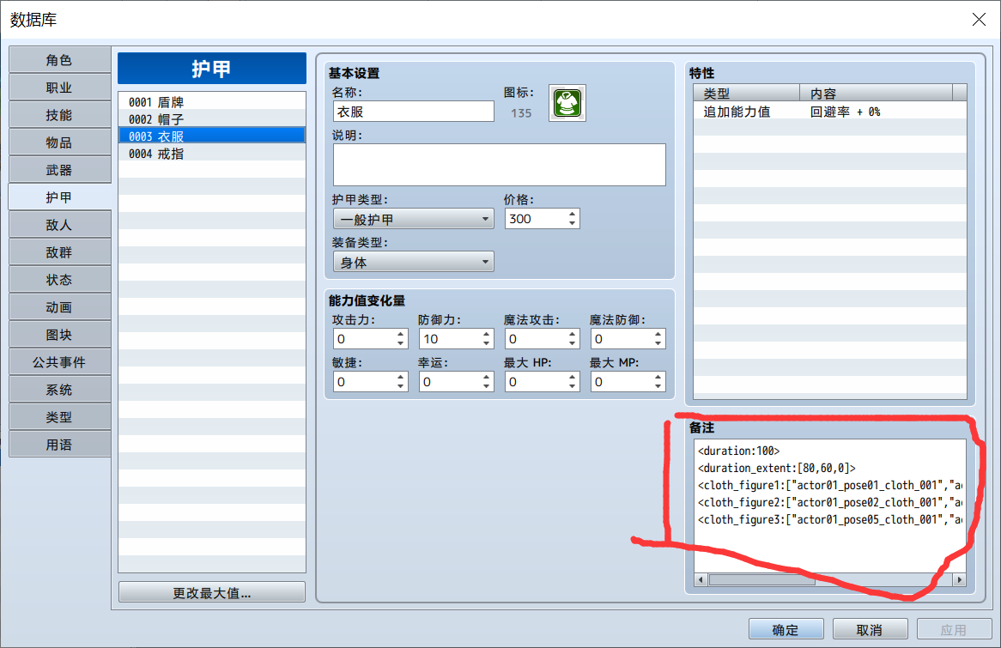Select the 公共事件 tab
This screenshot has height=648, width=1001.
click(x=59, y=362)
